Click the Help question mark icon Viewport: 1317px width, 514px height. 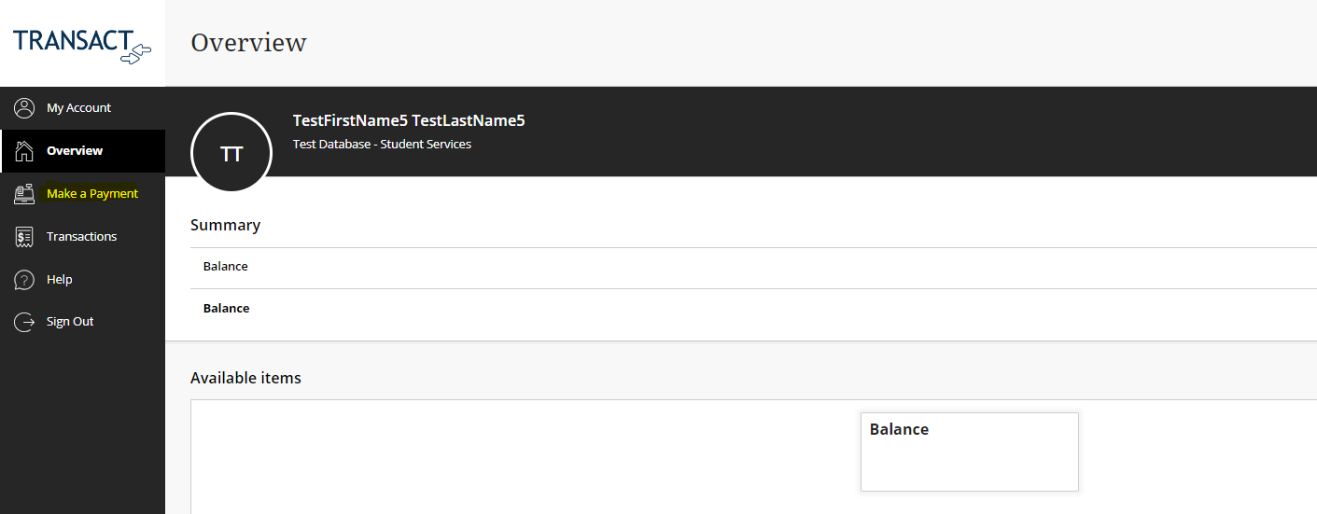24,280
